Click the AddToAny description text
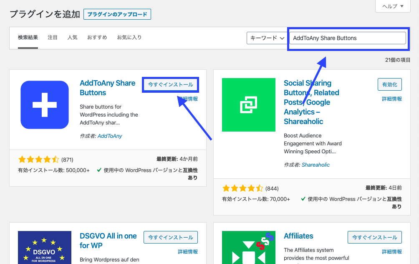 (109, 115)
